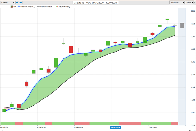Screen dimensions: 196x131
Task: Toggle the Medium.Actual legend line
Action: pyautogui.click(x=45, y=6)
